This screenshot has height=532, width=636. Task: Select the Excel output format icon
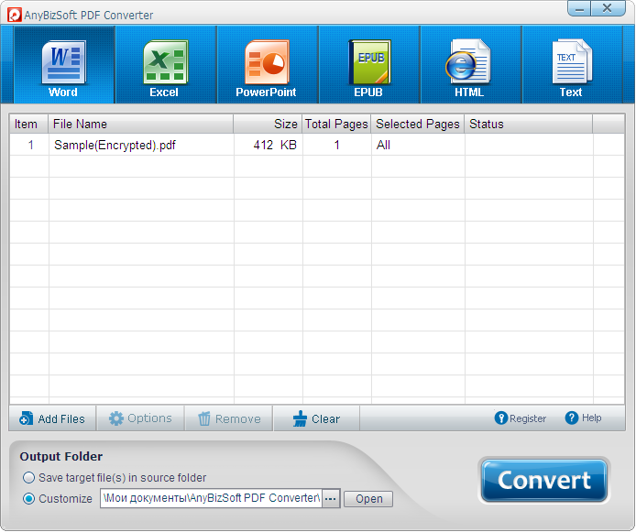[166, 64]
